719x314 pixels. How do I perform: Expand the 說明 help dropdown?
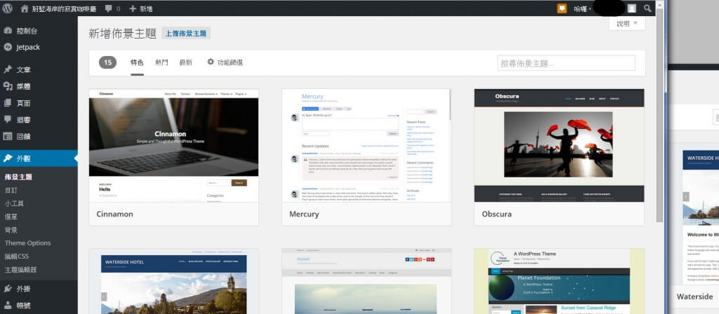pos(627,23)
